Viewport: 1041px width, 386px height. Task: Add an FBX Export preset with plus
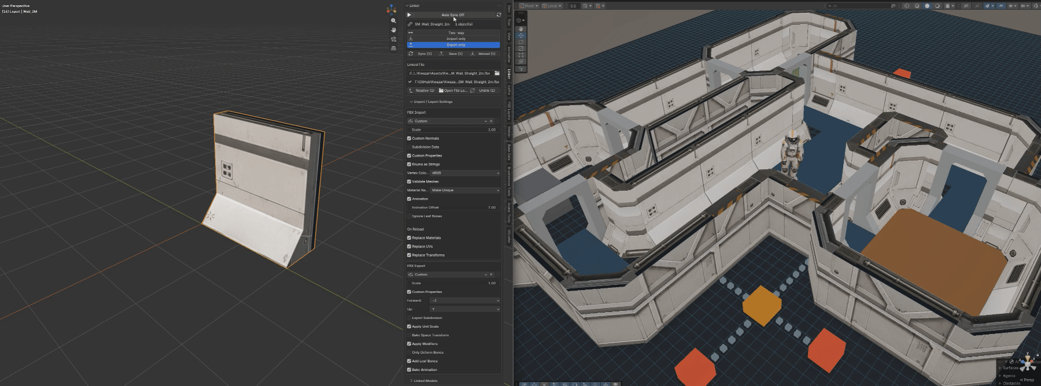click(491, 274)
